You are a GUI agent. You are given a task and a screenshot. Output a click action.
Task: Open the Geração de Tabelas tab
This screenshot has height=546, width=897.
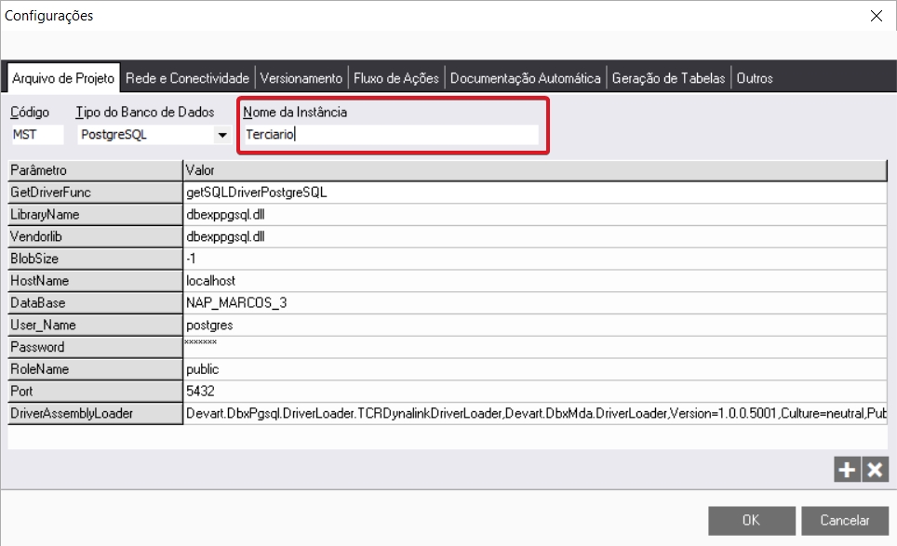668,78
